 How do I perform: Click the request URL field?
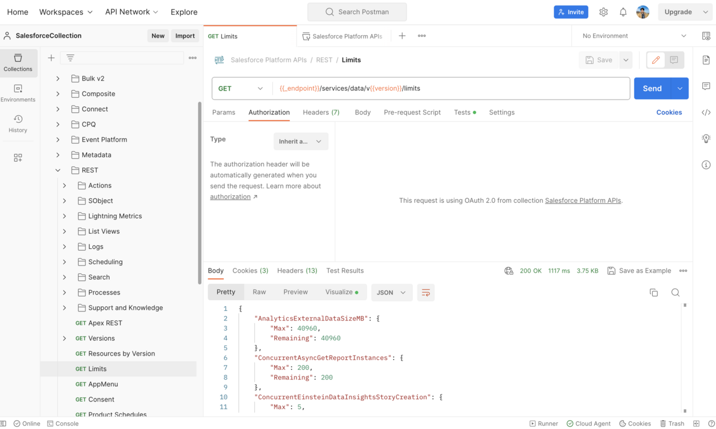click(451, 88)
